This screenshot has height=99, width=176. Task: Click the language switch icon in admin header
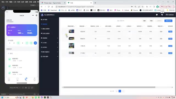(162, 15)
